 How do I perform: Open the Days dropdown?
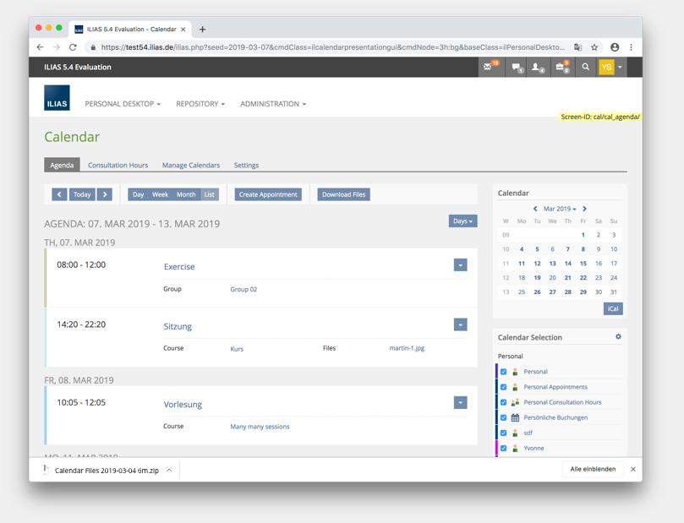tap(462, 221)
